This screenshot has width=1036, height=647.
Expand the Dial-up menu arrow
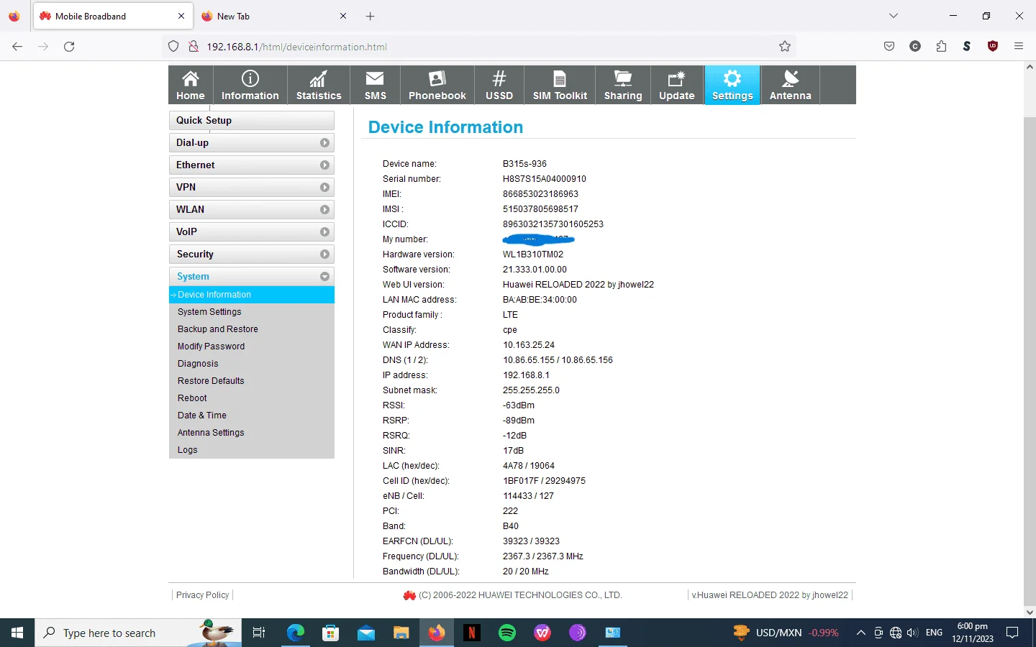[324, 143]
